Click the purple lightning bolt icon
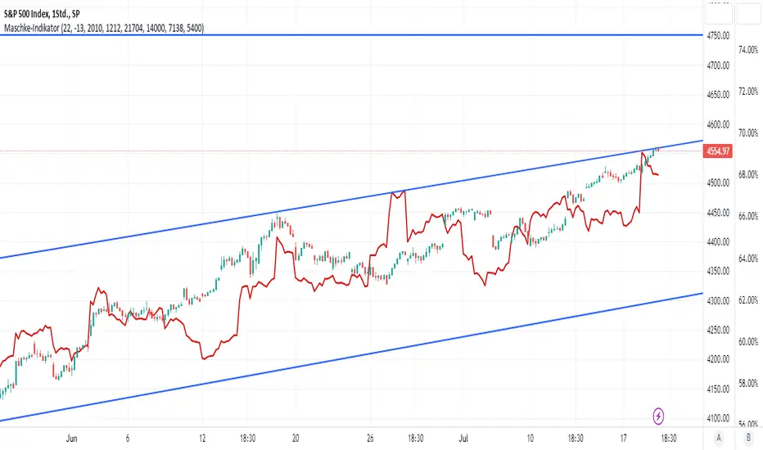763x450 pixels. [658, 416]
